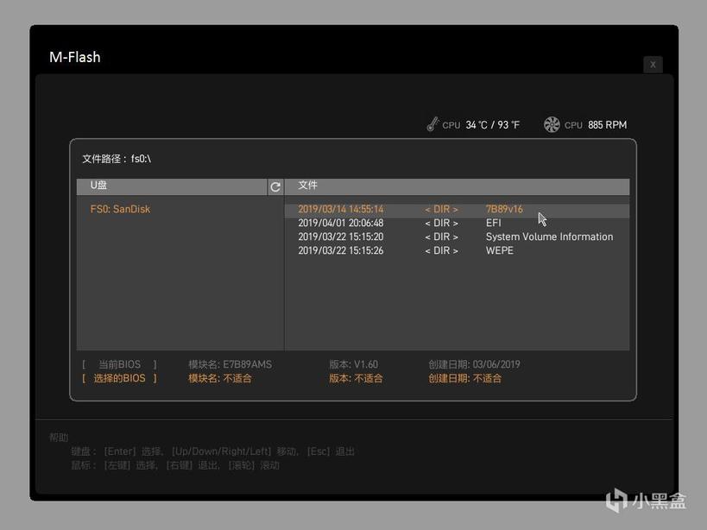This screenshot has width=707, height=530.
Task: Click the 当前BIOS label
Action: tap(120, 364)
